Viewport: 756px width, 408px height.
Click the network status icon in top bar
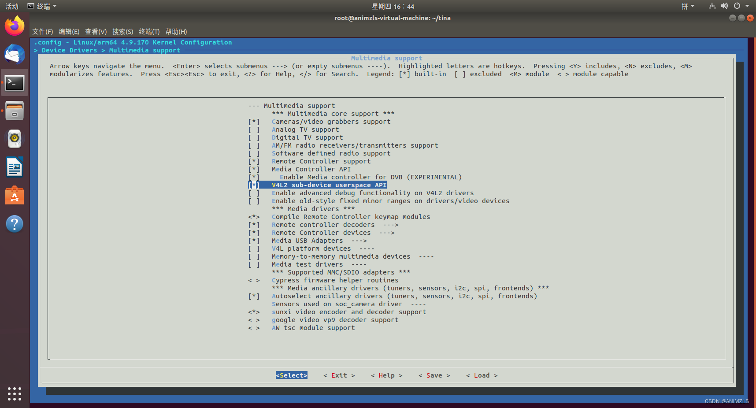pyautogui.click(x=712, y=6)
